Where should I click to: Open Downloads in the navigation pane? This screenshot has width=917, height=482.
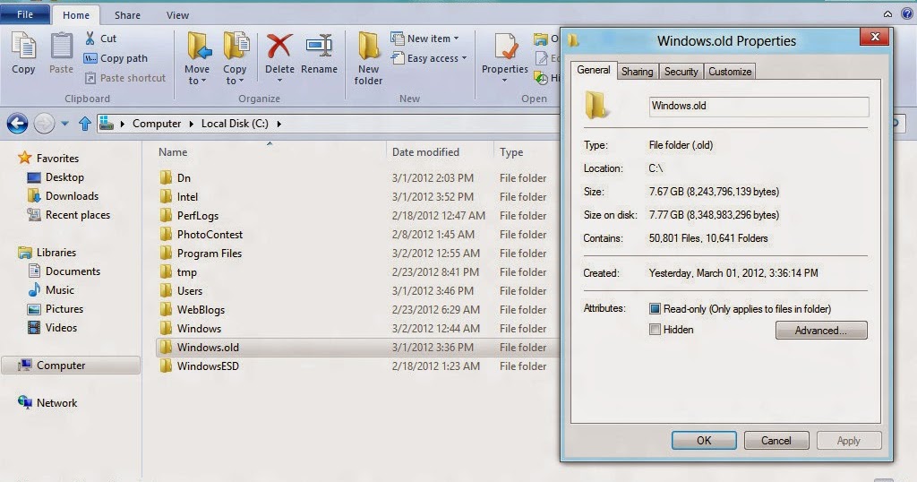[63, 196]
